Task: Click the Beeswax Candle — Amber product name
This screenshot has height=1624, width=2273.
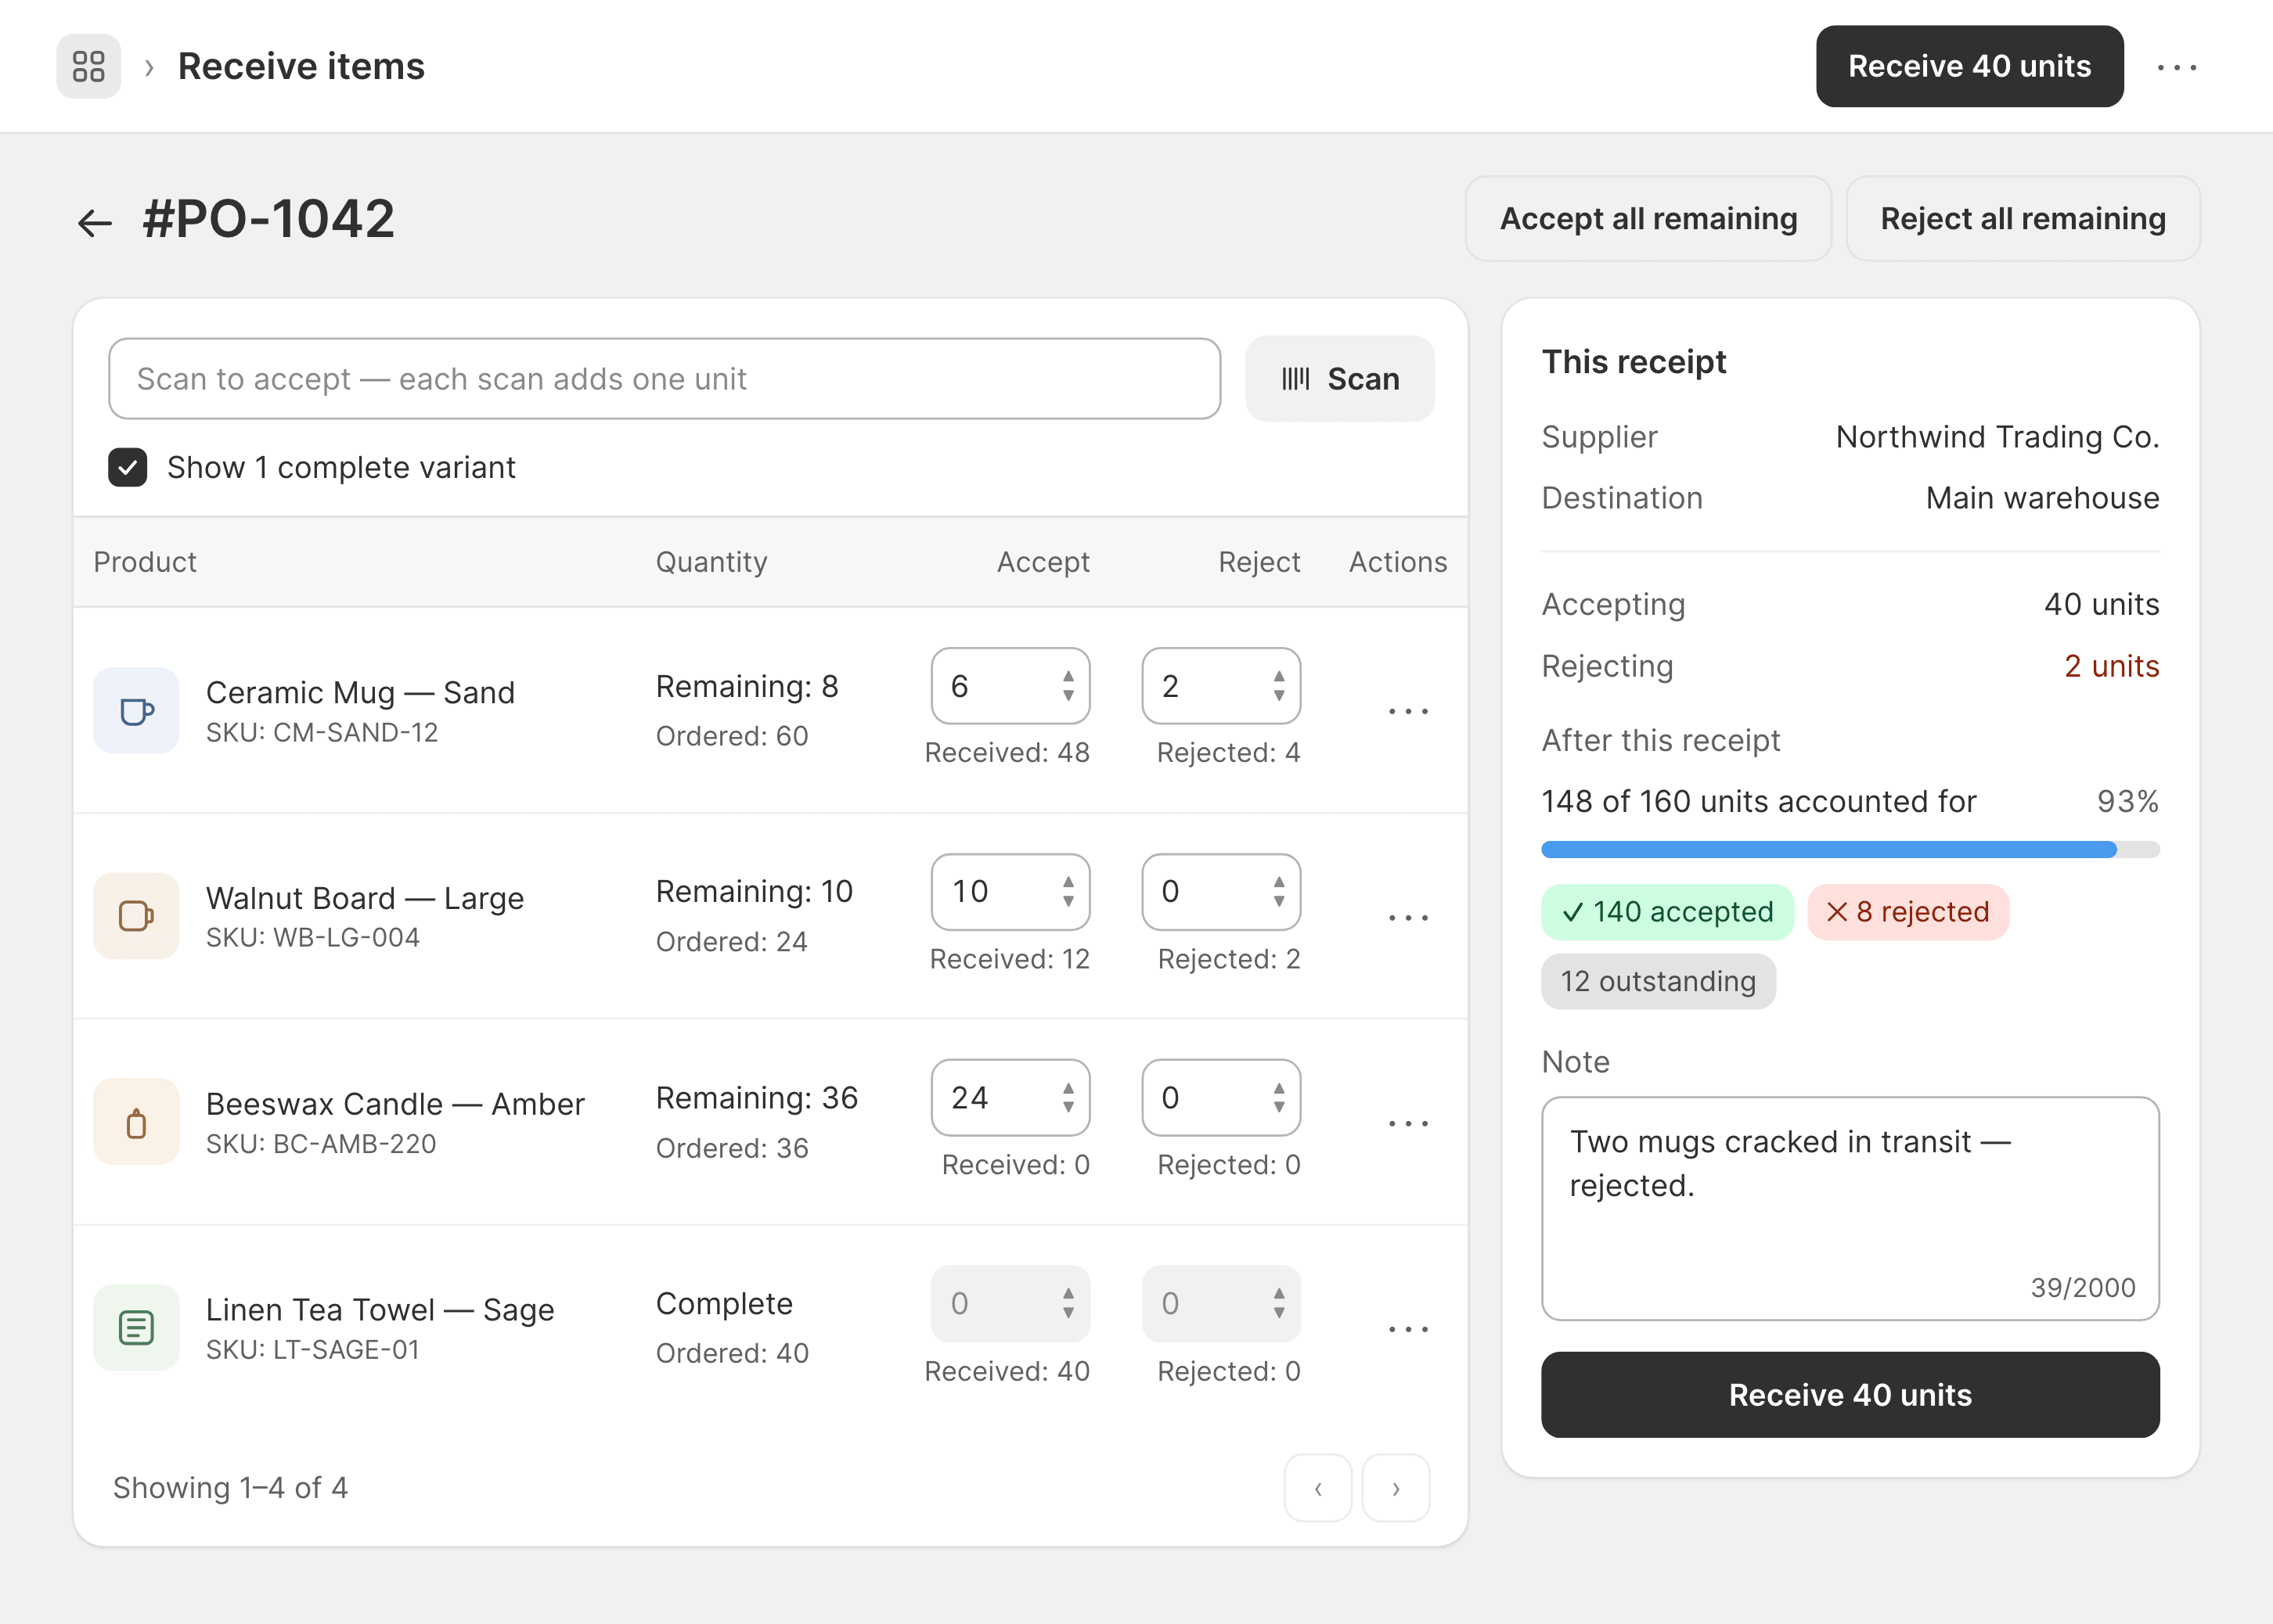Action: click(395, 1104)
